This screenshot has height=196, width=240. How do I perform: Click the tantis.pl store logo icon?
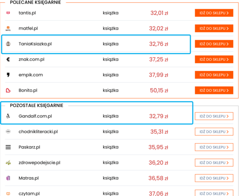[8, 13]
